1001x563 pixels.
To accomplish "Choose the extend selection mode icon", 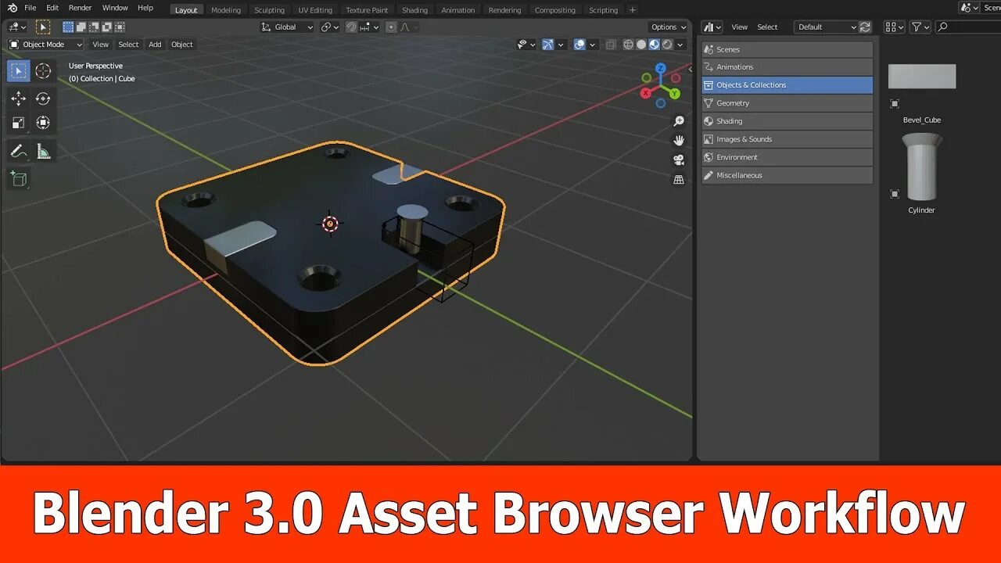I will 80,27.
